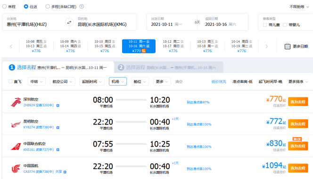The height and width of the screenshot is (179, 313).
Task: Open the 中转 transfer filter dropdown
Action: (36, 82)
